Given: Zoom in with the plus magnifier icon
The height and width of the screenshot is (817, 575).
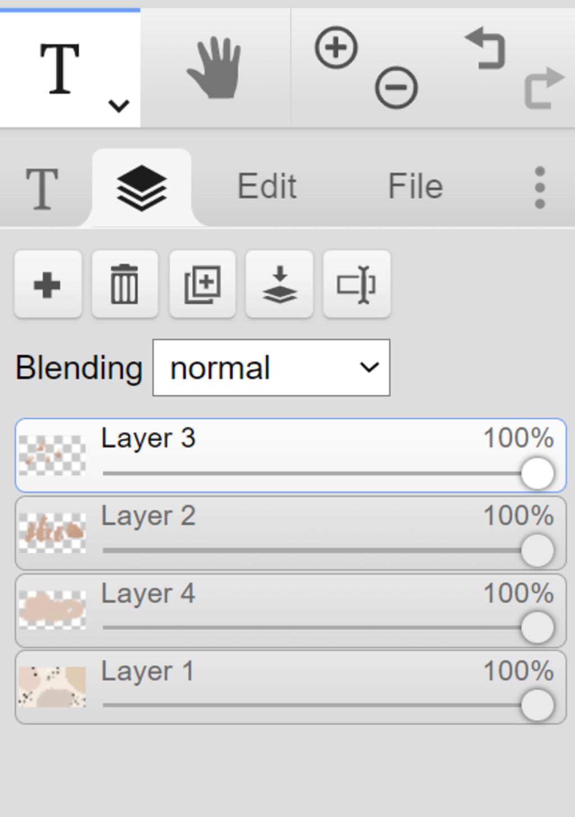Looking at the screenshot, I should point(336,47).
